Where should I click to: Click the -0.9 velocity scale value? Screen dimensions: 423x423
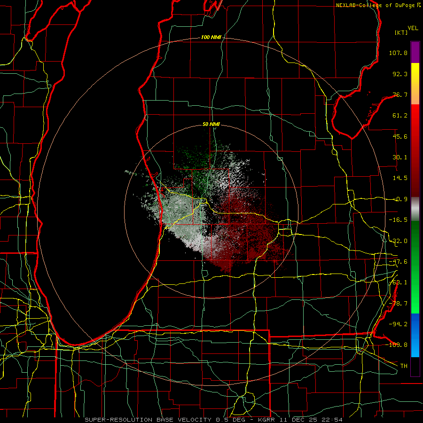click(400, 199)
